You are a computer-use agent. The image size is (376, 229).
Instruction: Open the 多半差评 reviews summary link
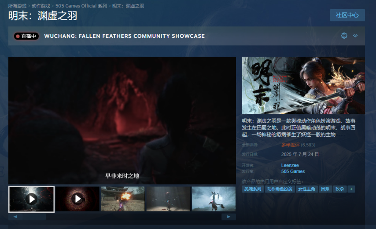(x=291, y=145)
